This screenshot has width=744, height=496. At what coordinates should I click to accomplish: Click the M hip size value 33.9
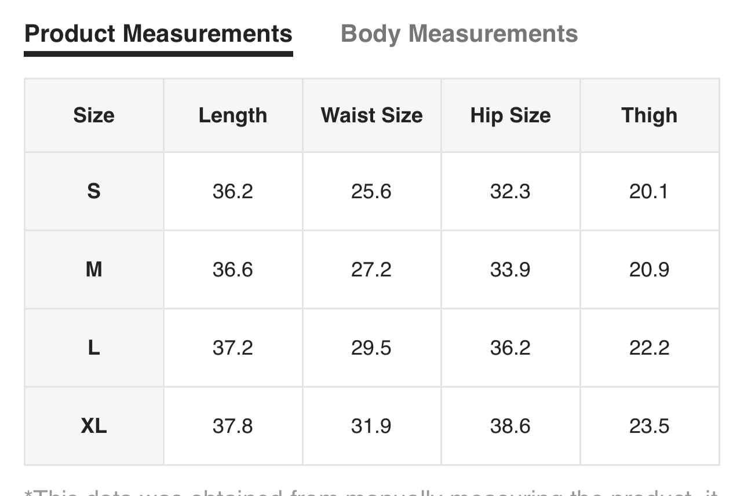510,269
